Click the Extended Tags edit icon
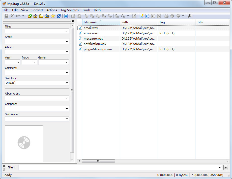232x179 pixels. tap(134, 16)
